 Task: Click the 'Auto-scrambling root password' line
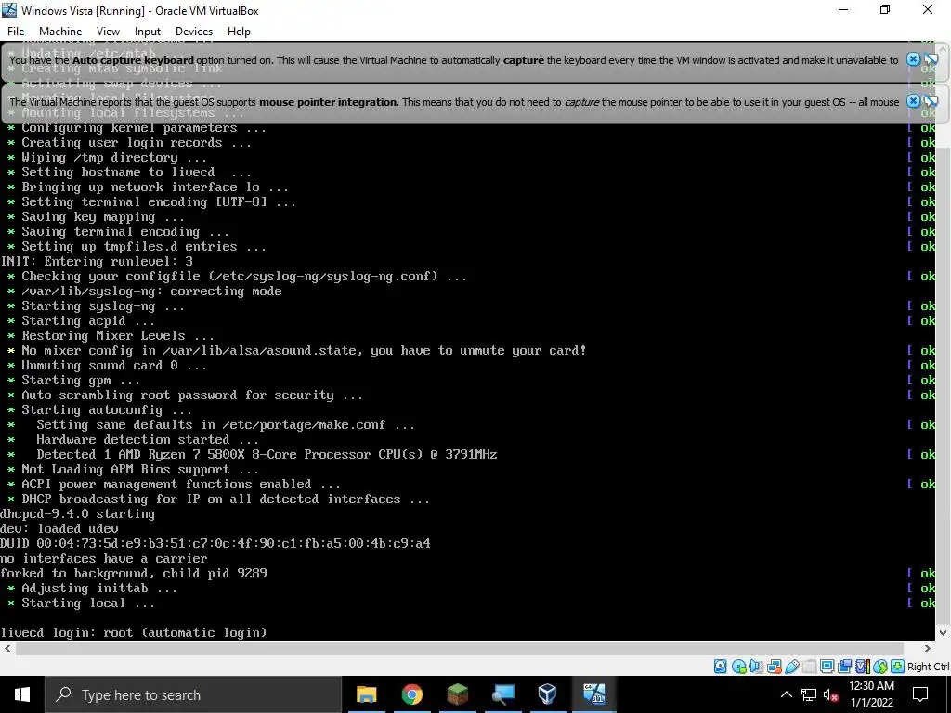click(x=191, y=395)
